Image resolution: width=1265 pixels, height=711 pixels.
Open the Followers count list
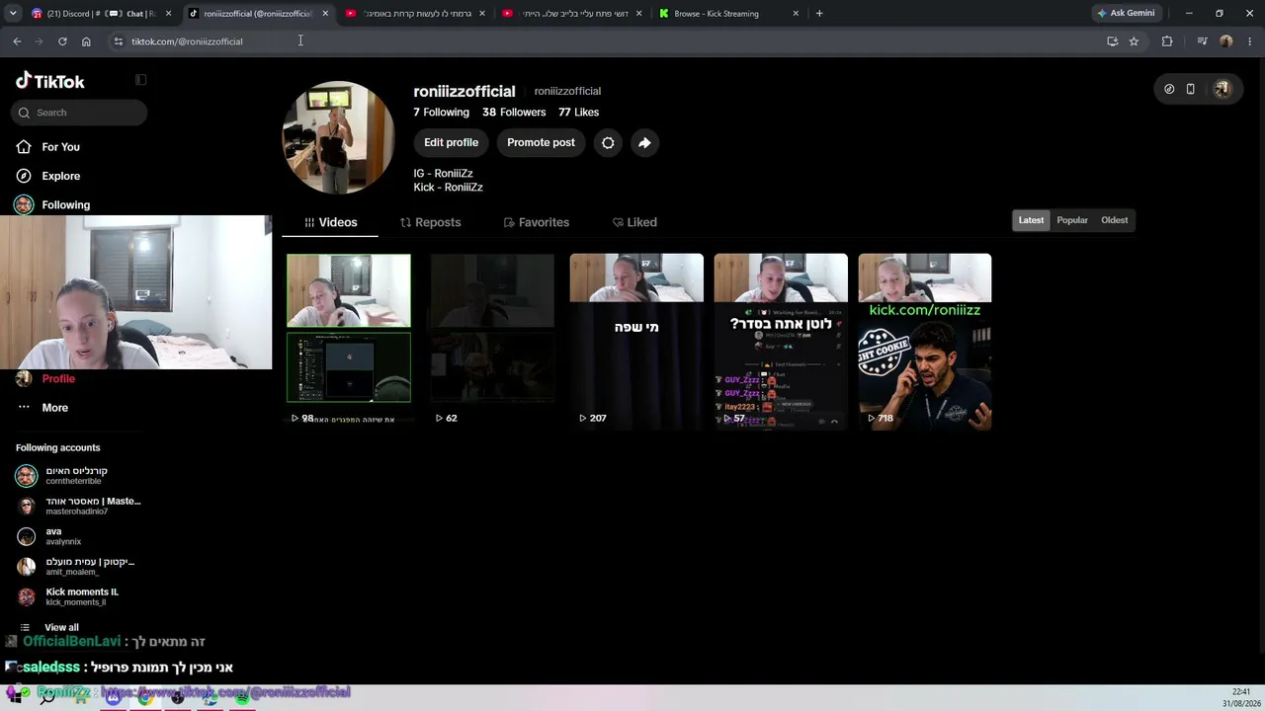514,113
